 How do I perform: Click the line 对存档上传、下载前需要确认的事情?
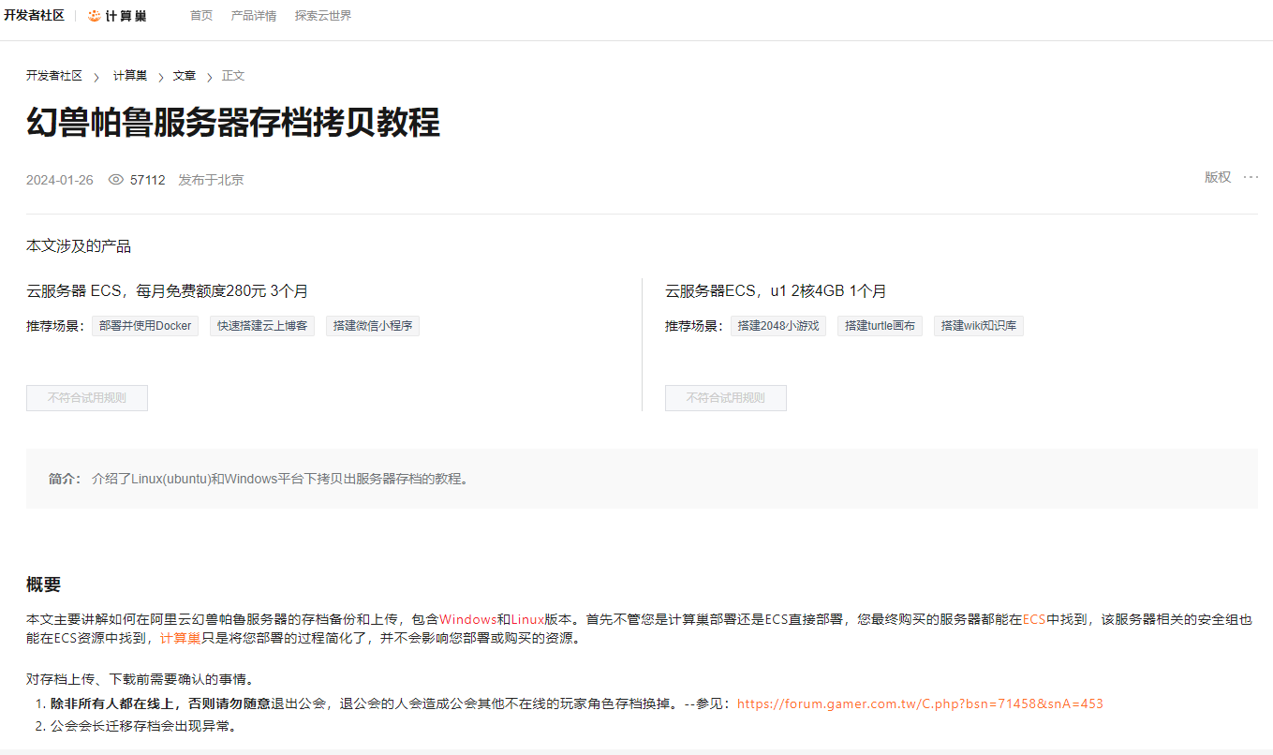pos(141,679)
